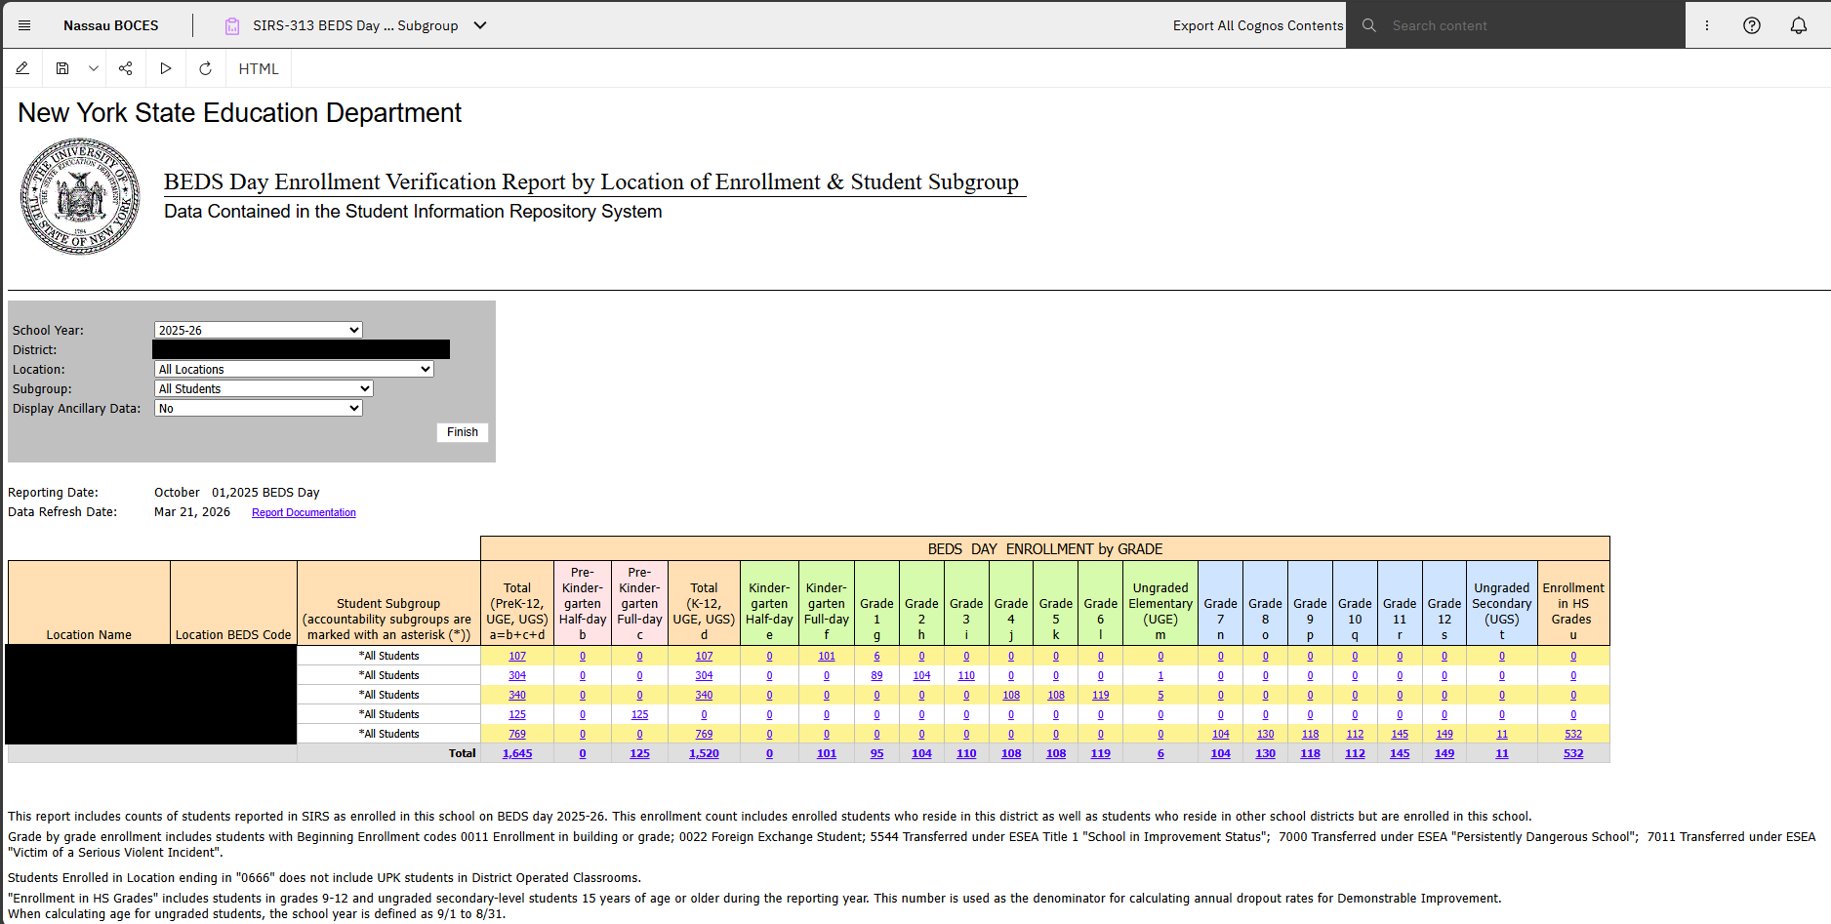Open the School Year dropdown
The image size is (1831, 924).
[259, 330]
